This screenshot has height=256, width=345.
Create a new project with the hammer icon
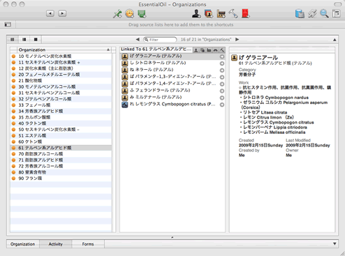click(x=233, y=14)
